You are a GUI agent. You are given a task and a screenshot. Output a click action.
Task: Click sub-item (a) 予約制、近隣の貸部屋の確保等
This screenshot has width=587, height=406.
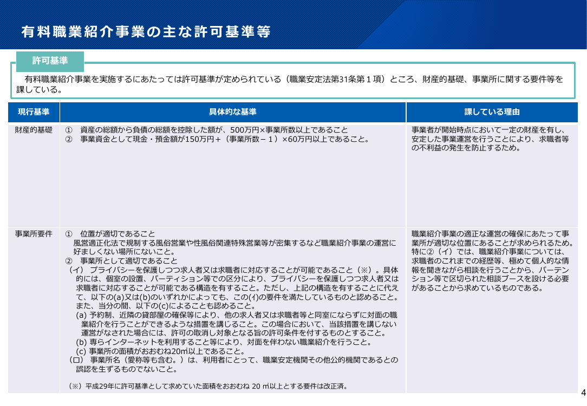[x=236, y=324]
